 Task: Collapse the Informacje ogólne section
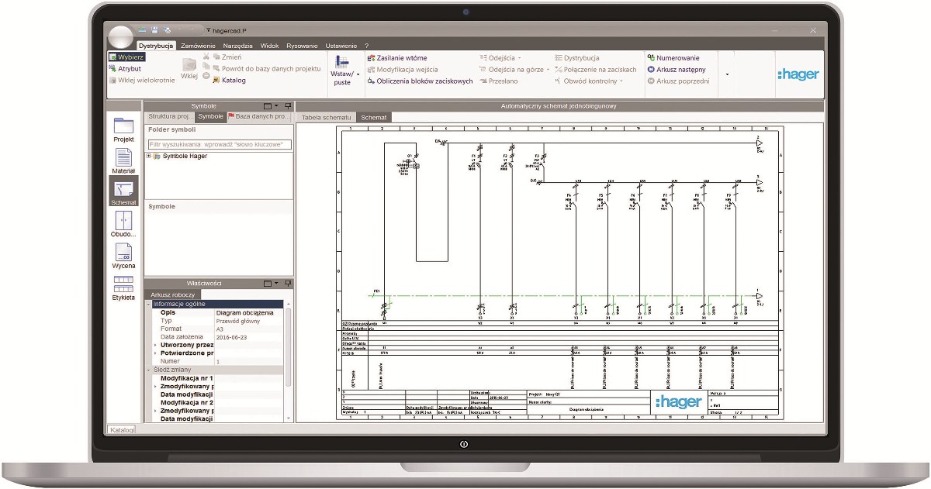click(x=149, y=304)
